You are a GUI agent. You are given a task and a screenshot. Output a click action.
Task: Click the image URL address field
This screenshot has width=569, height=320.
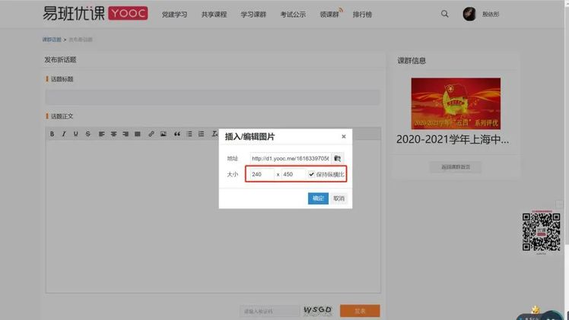(x=290, y=158)
